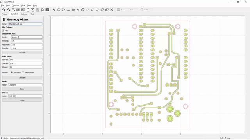Image resolution: width=250 pixels, height=140 pixels.
Task: Choose the Add Rectangle drawing tool
Action: pyautogui.click(x=68, y=10)
